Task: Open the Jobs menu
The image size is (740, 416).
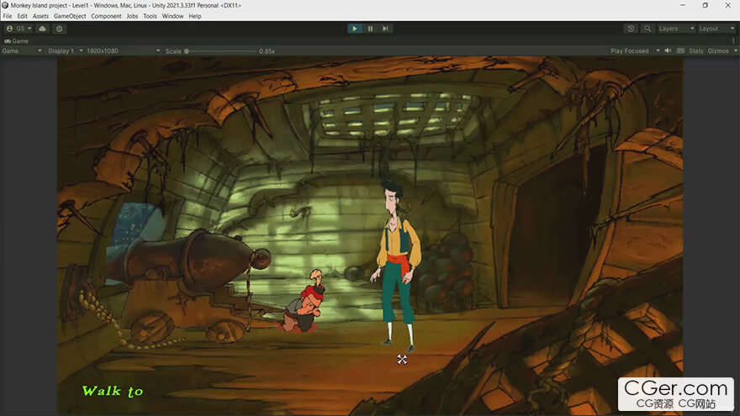Action: (x=132, y=16)
